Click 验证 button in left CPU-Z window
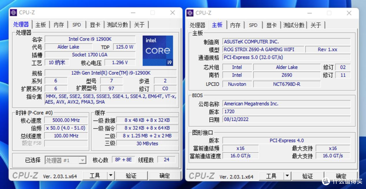This screenshot has height=189, width=366. pyautogui.click(x=131, y=175)
